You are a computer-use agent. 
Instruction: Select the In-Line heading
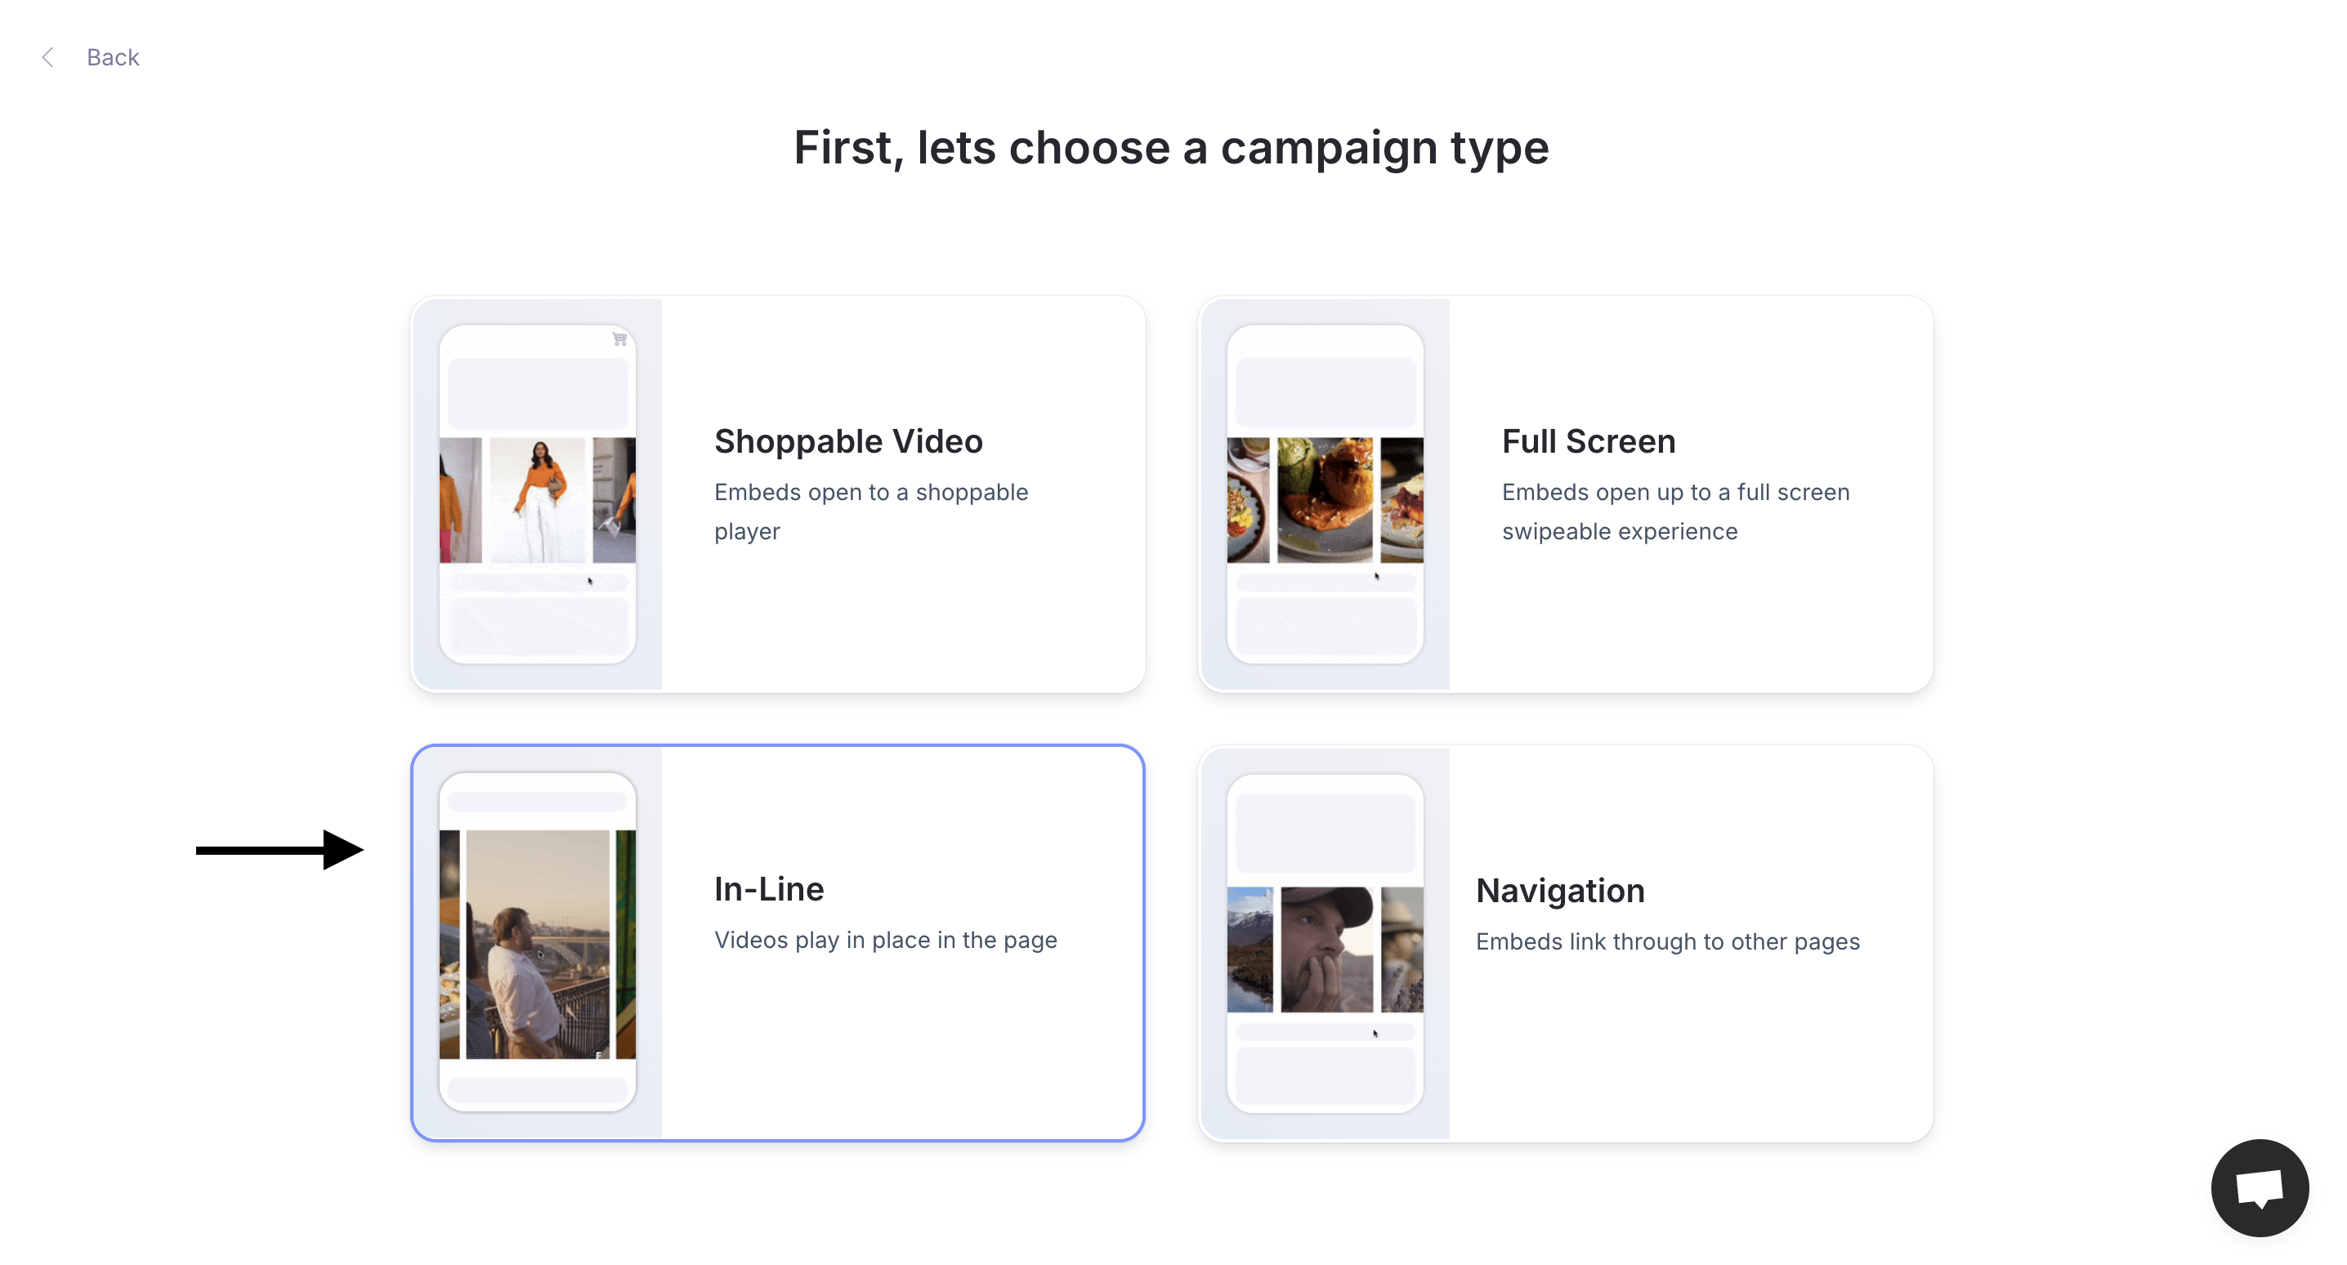(x=769, y=888)
